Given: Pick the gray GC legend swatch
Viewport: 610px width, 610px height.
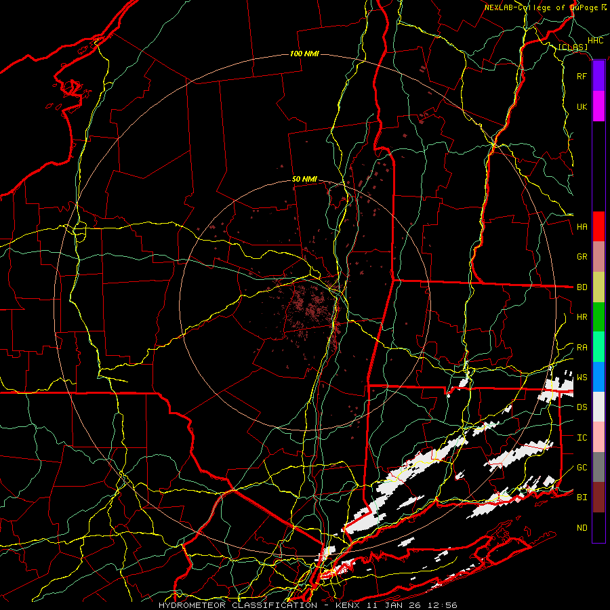Looking at the screenshot, I should coord(598,467).
